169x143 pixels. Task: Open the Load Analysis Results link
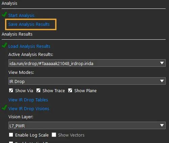(x=29, y=46)
